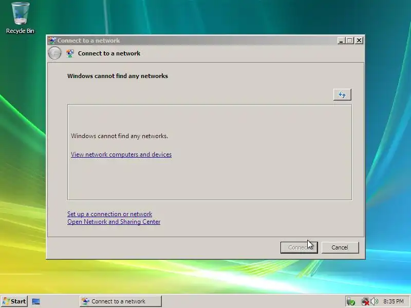This screenshot has height=308, width=411.
Task: Click the Connect button
Action: [299, 247]
